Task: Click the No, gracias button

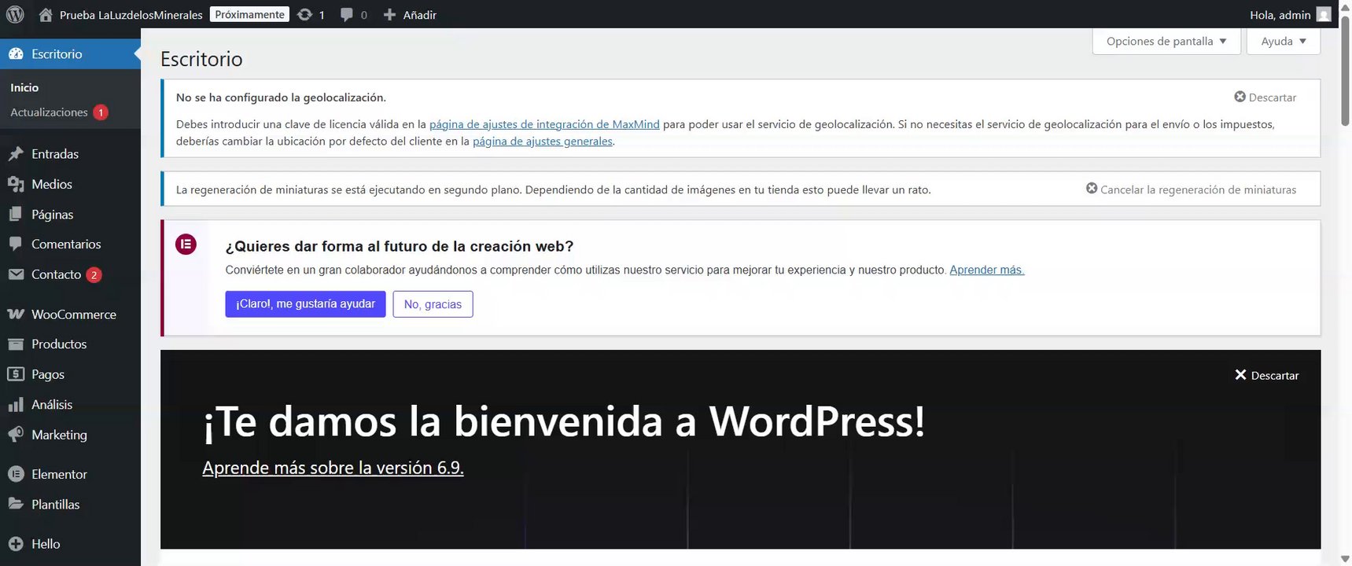Action: click(433, 304)
